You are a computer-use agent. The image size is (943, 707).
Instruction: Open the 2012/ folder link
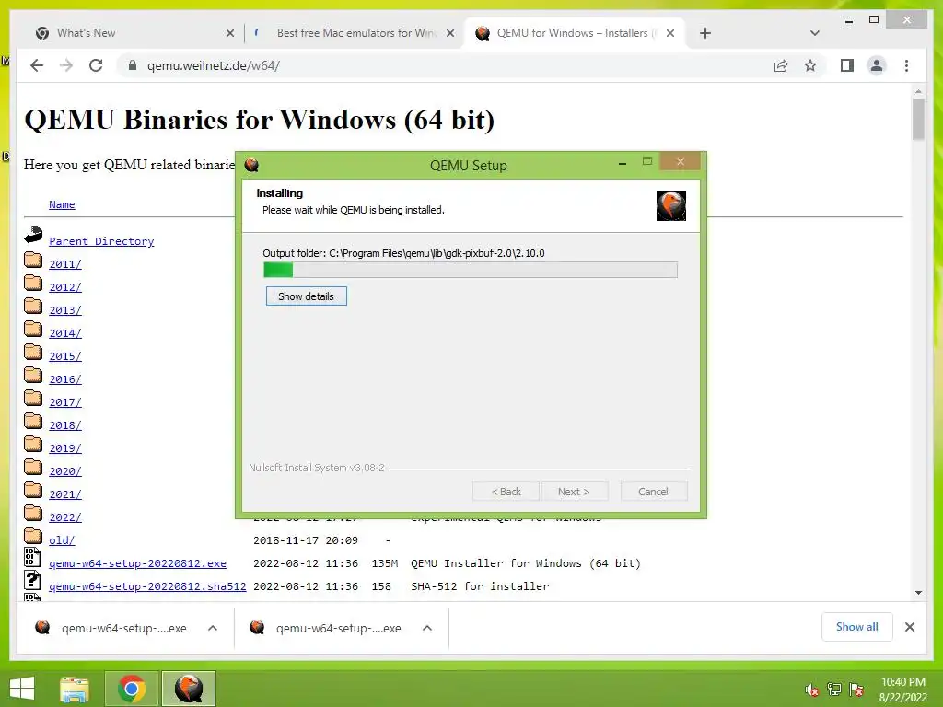[65, 287]
